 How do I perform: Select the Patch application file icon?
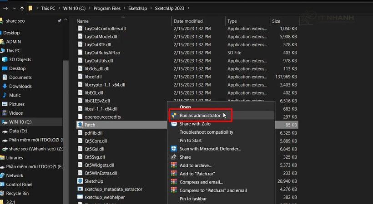[80, 125]
